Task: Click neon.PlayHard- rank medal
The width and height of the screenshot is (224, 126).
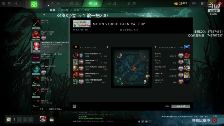Action: click(x=81, y=55)
